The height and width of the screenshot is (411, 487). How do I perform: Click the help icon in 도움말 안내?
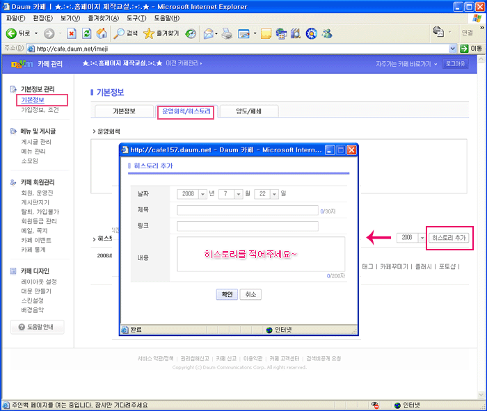click(x=22, y=327)
